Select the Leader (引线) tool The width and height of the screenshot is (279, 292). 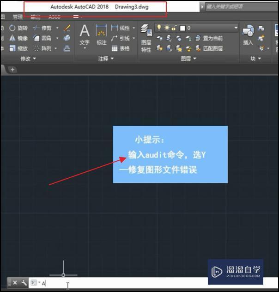click(120, 38)
